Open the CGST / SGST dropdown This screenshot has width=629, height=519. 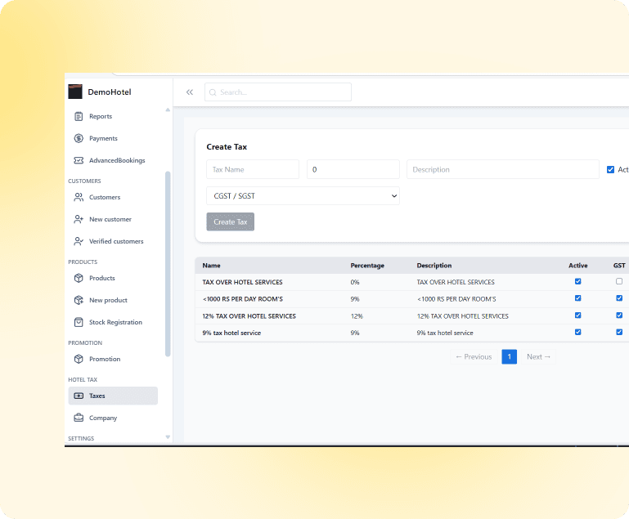tap(303, 196)
